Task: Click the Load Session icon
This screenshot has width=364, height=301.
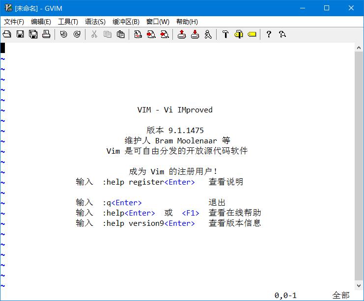Action: 182,34
